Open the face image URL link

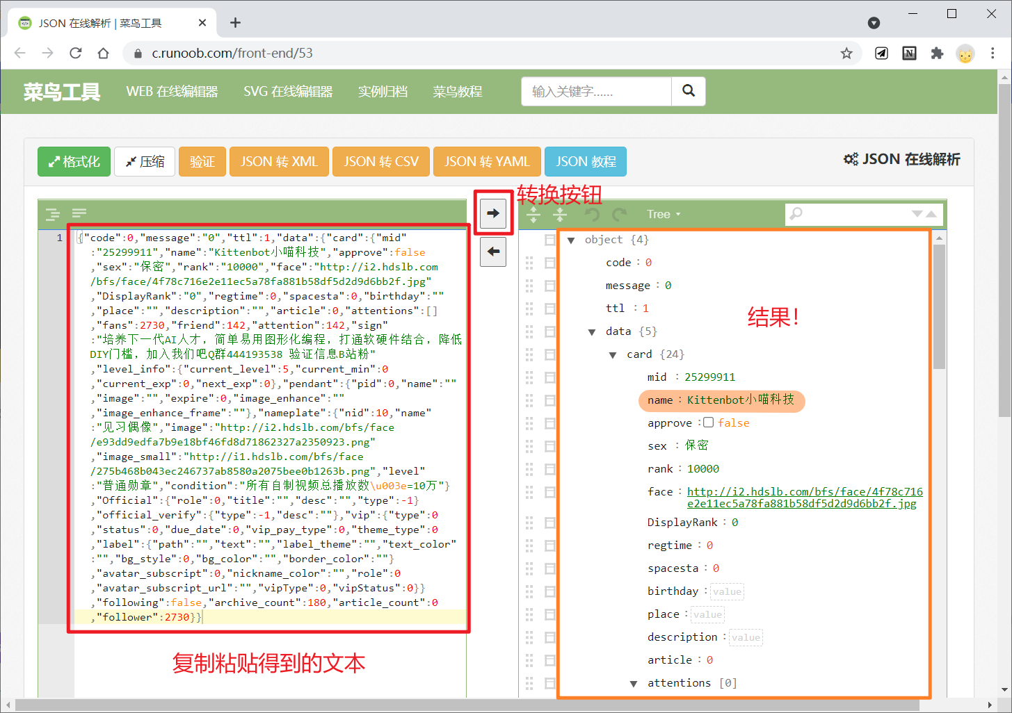tap(805, 498)
